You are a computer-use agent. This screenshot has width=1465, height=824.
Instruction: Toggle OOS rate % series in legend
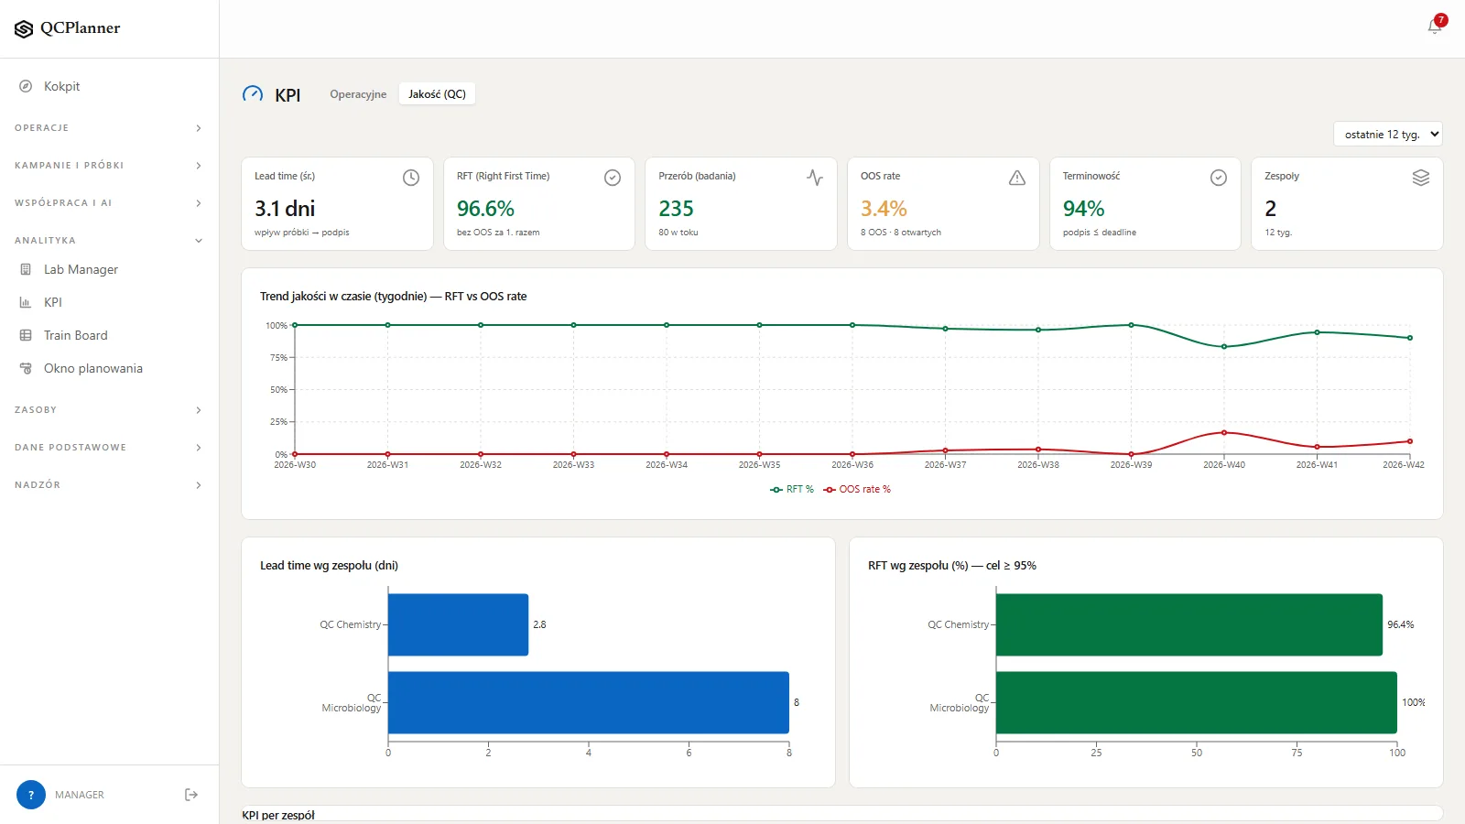point(857,489)
